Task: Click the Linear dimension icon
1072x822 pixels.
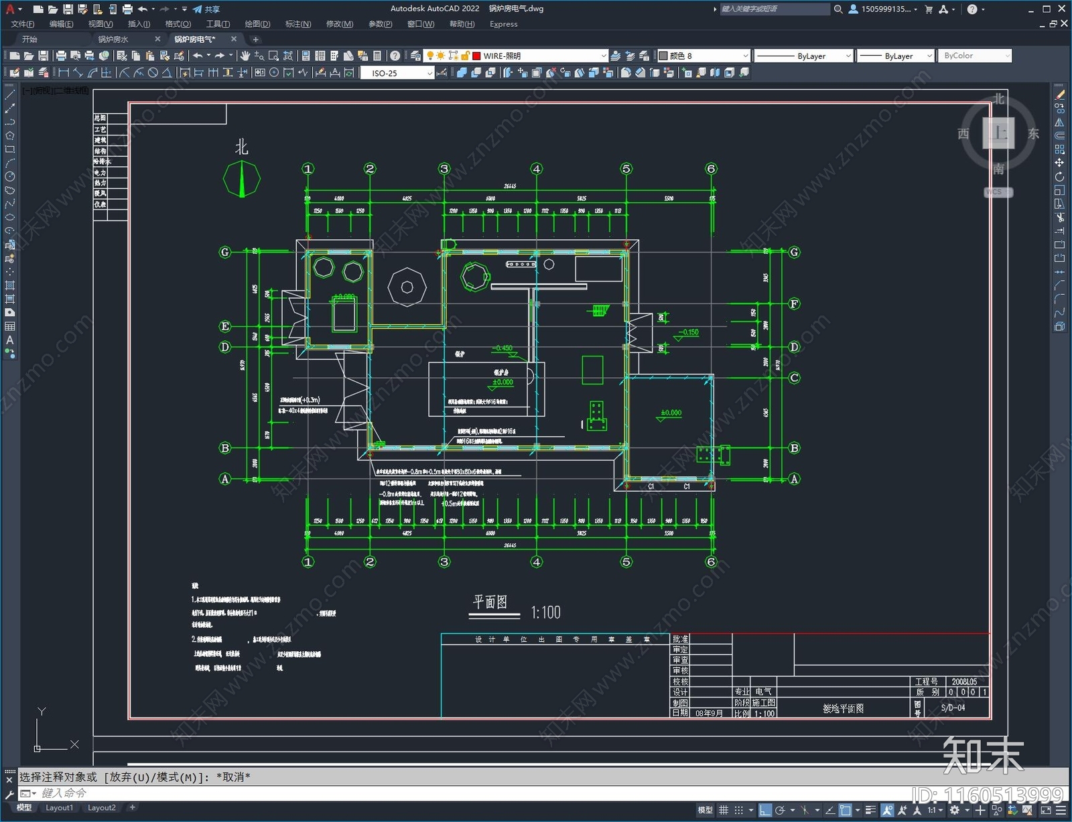Action: (64, 72)
